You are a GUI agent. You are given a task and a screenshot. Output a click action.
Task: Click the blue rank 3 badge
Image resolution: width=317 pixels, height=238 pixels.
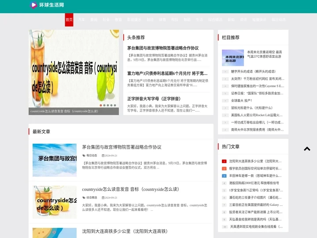point(224,176)
